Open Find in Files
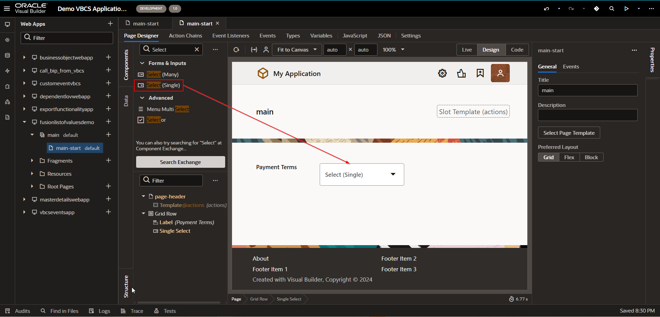 click(59, 311)
